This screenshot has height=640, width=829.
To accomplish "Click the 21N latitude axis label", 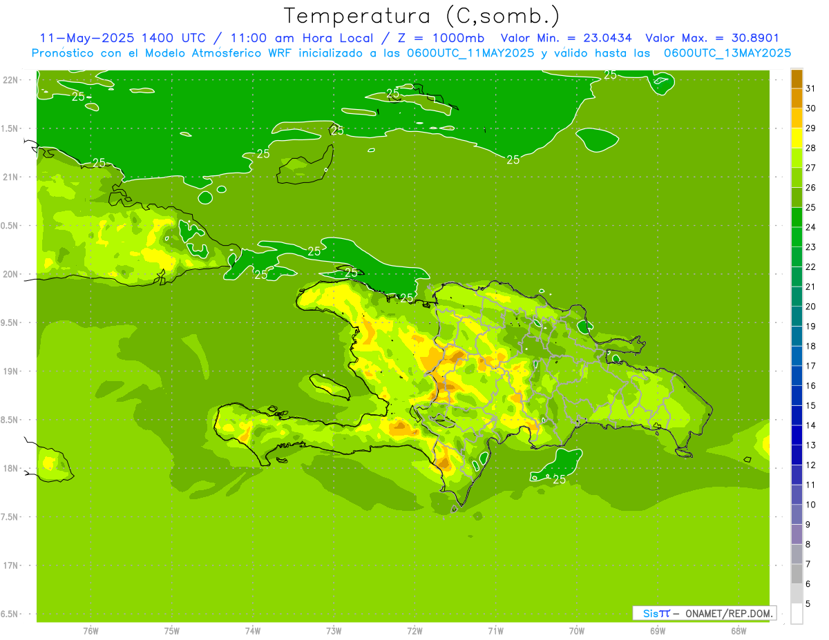I will pyautogui.click(x=10, y=177).
